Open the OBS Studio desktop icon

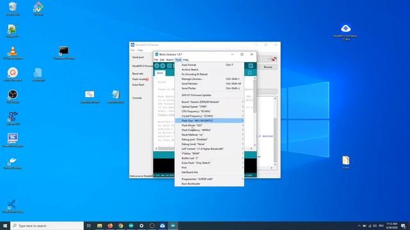coord(13,96)
